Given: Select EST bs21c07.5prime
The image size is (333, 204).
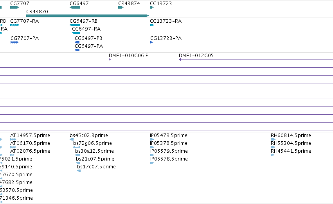Looking at the screenshot, I should point(95,159).
